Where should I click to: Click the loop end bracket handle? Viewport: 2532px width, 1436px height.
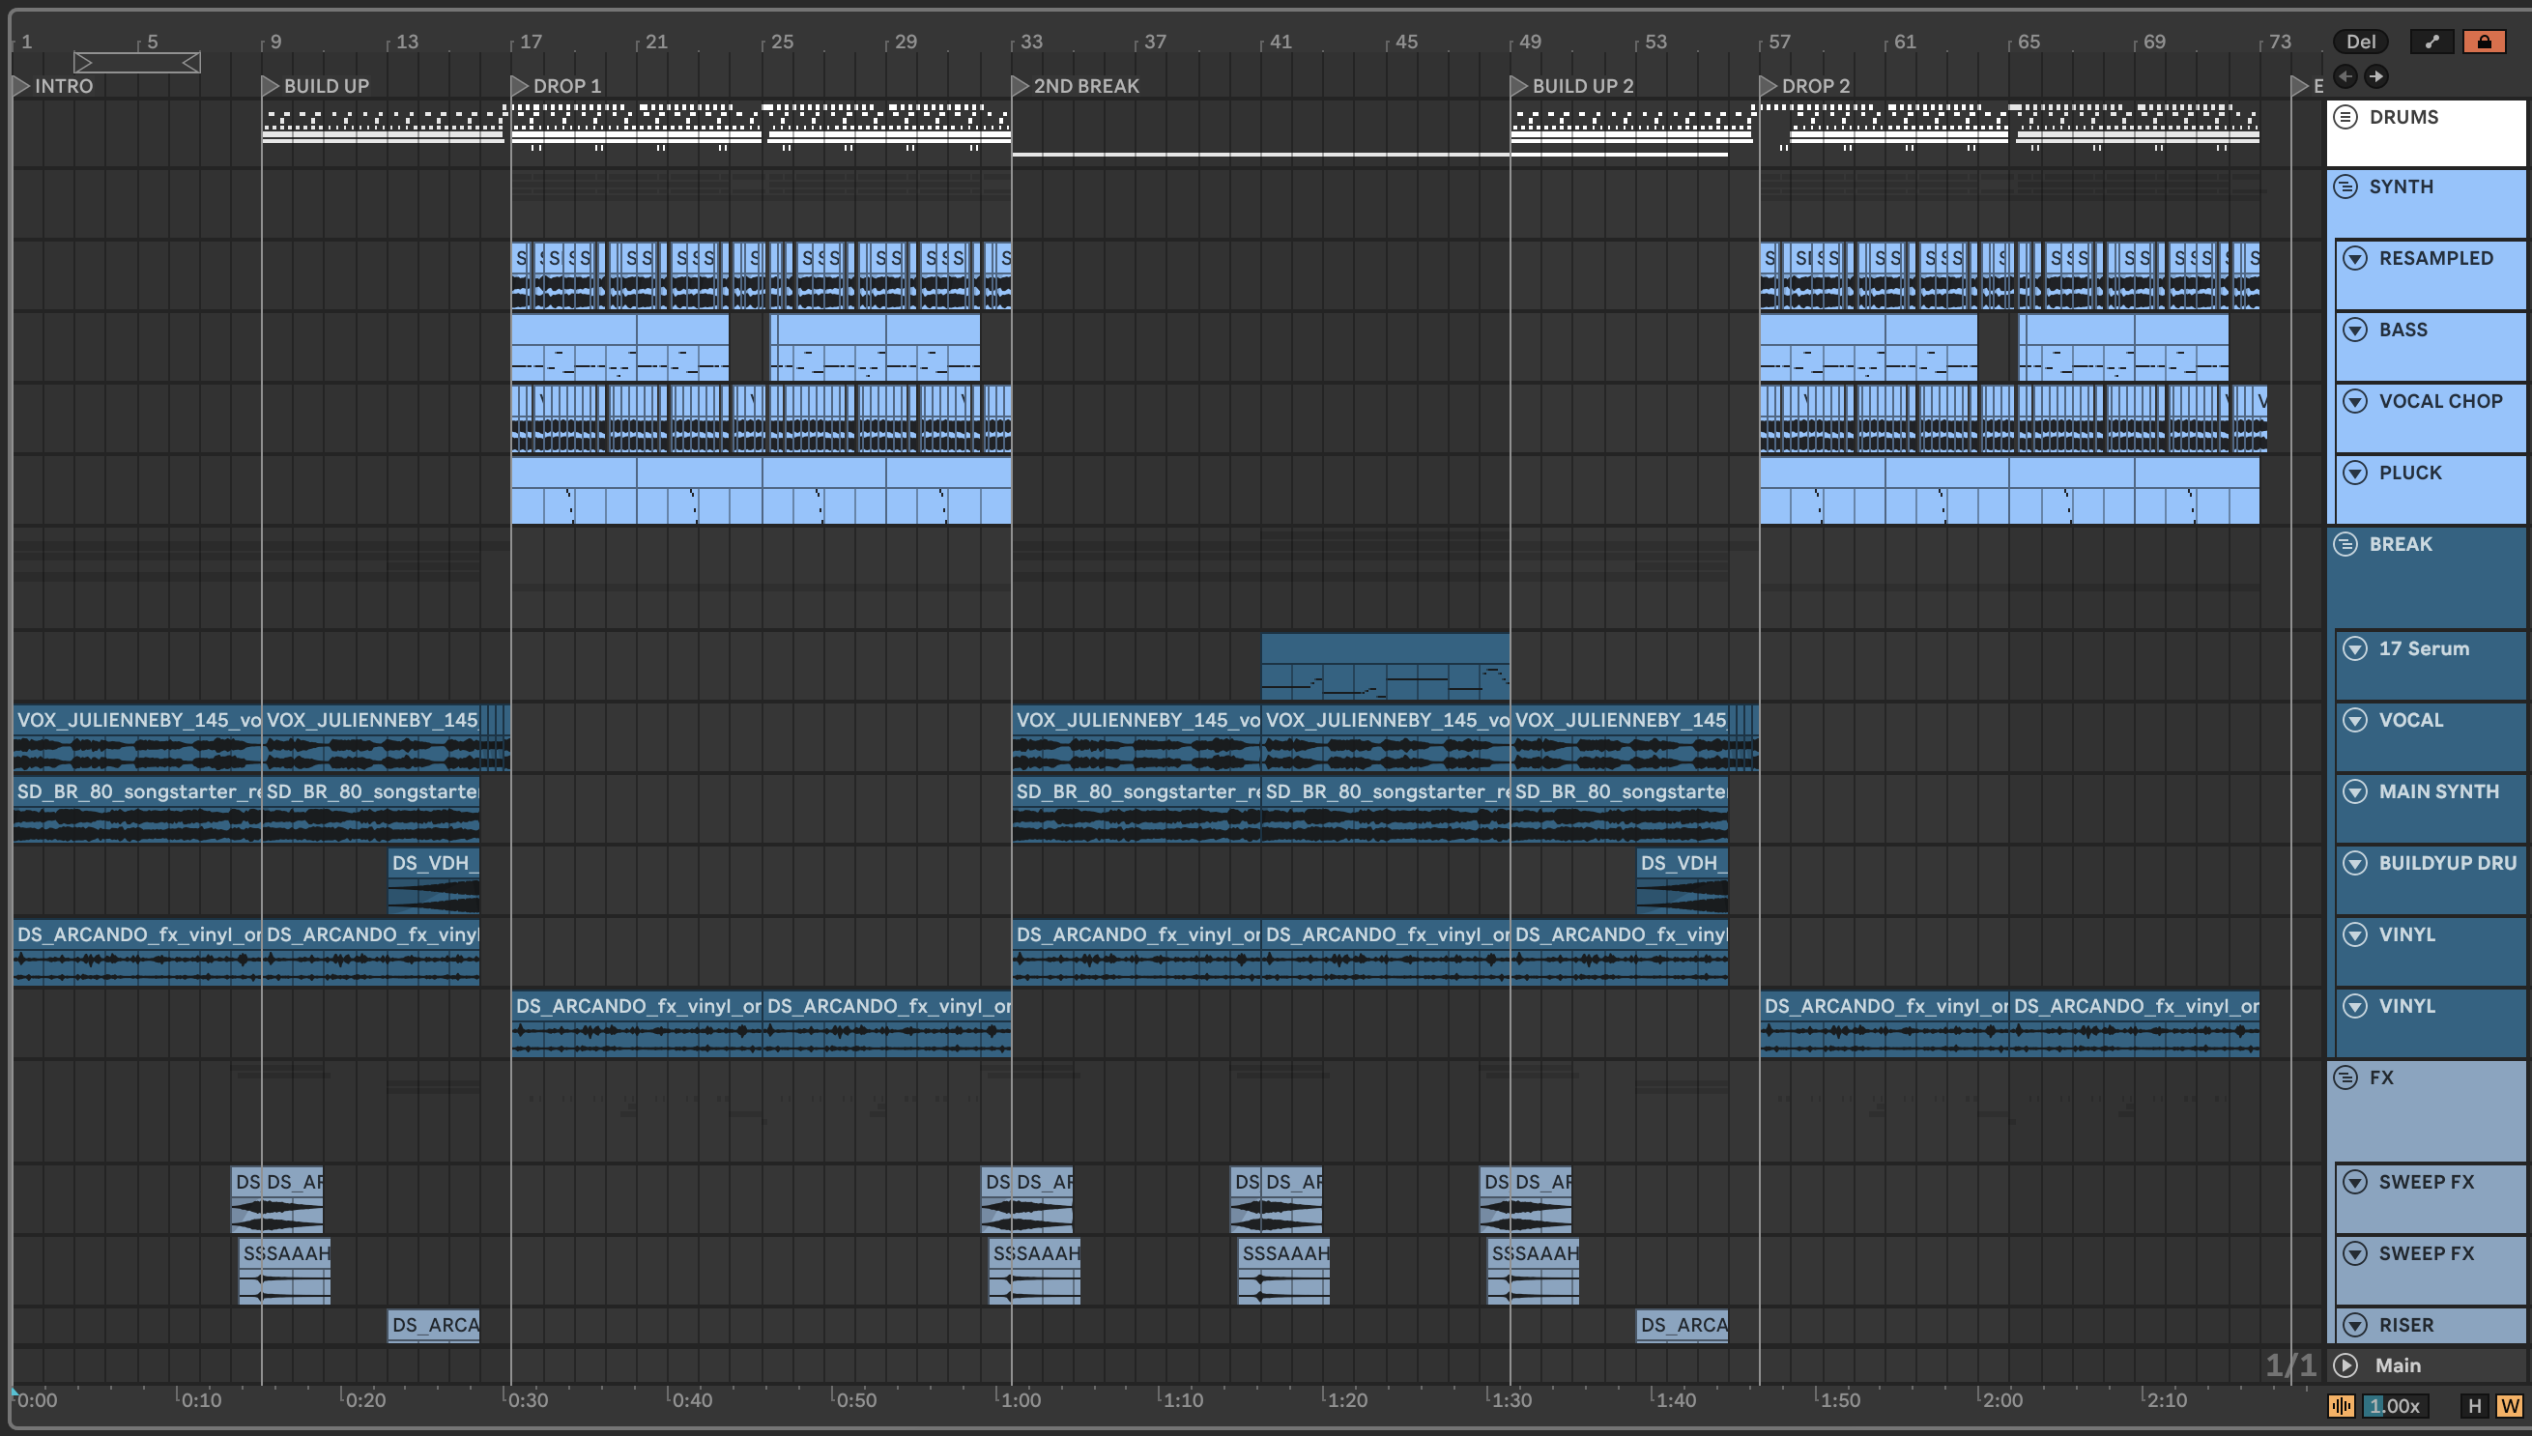(x=191, y=63)
